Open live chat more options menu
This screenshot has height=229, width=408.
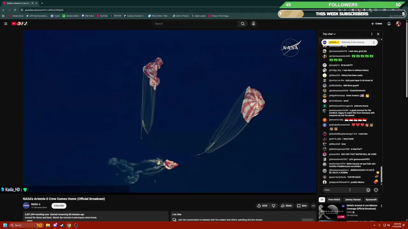(x=372, y=34)
